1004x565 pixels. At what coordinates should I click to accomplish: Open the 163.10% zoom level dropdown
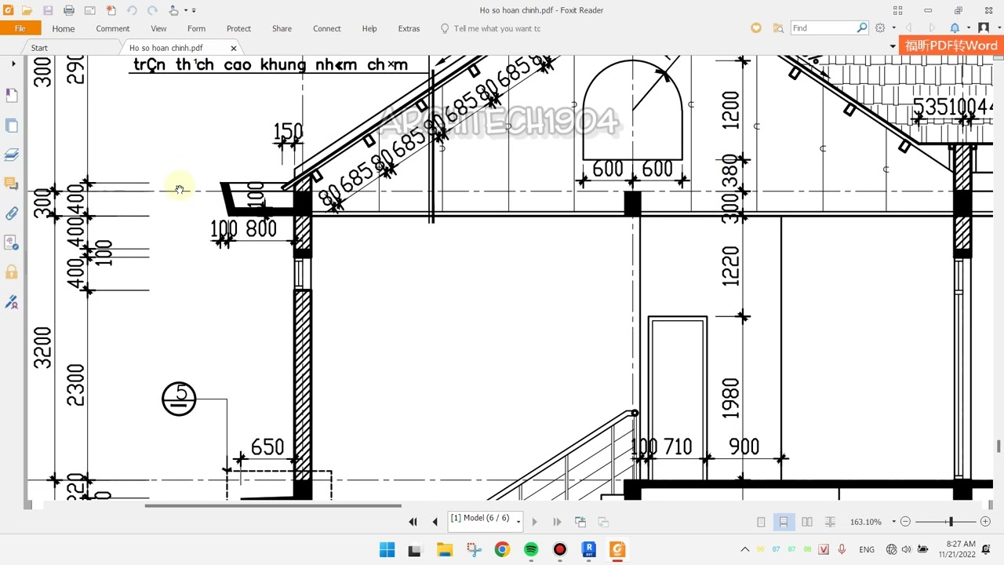[x=893, y=522]
